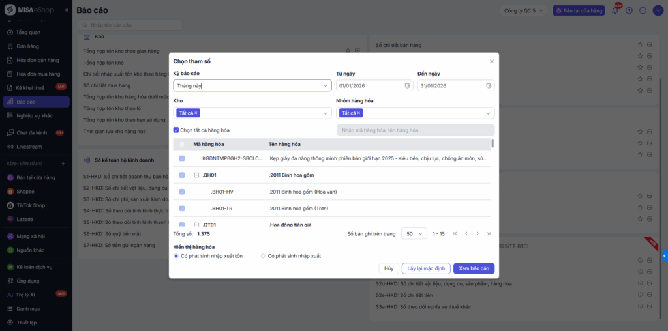This screenshot has width=668, height=331.
Task: Open Nghiệp vụ khác sidebar item
Action: pos(34,115)
